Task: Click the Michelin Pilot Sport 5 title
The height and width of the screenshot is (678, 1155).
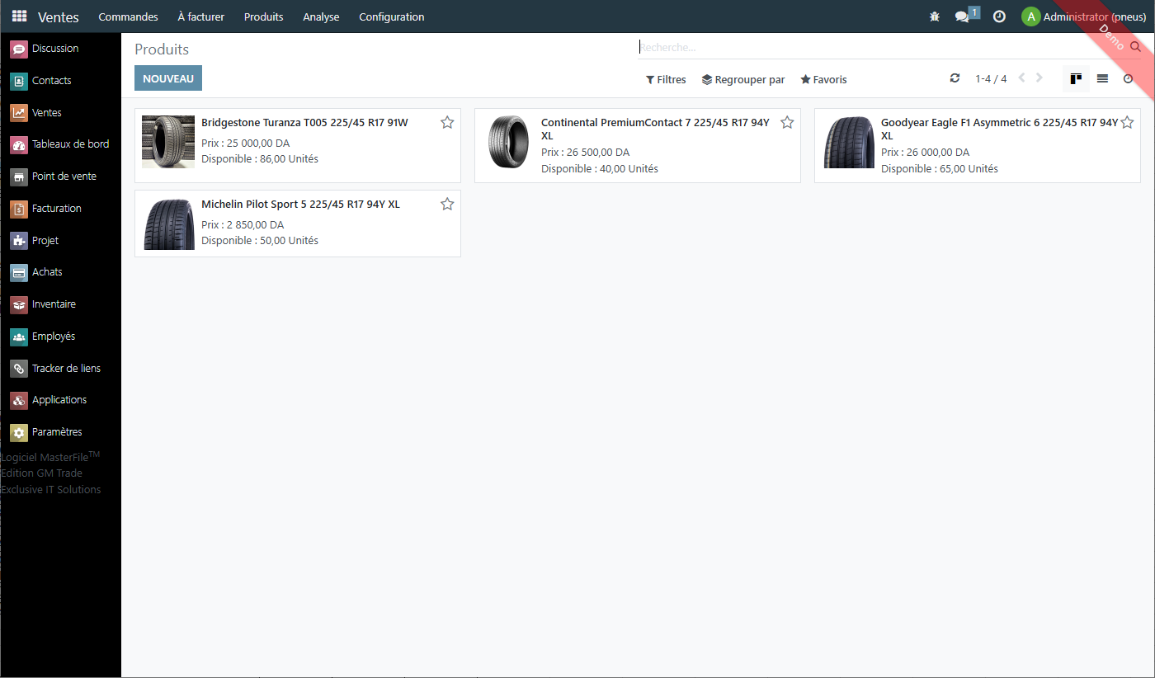Action: (300, 204)
